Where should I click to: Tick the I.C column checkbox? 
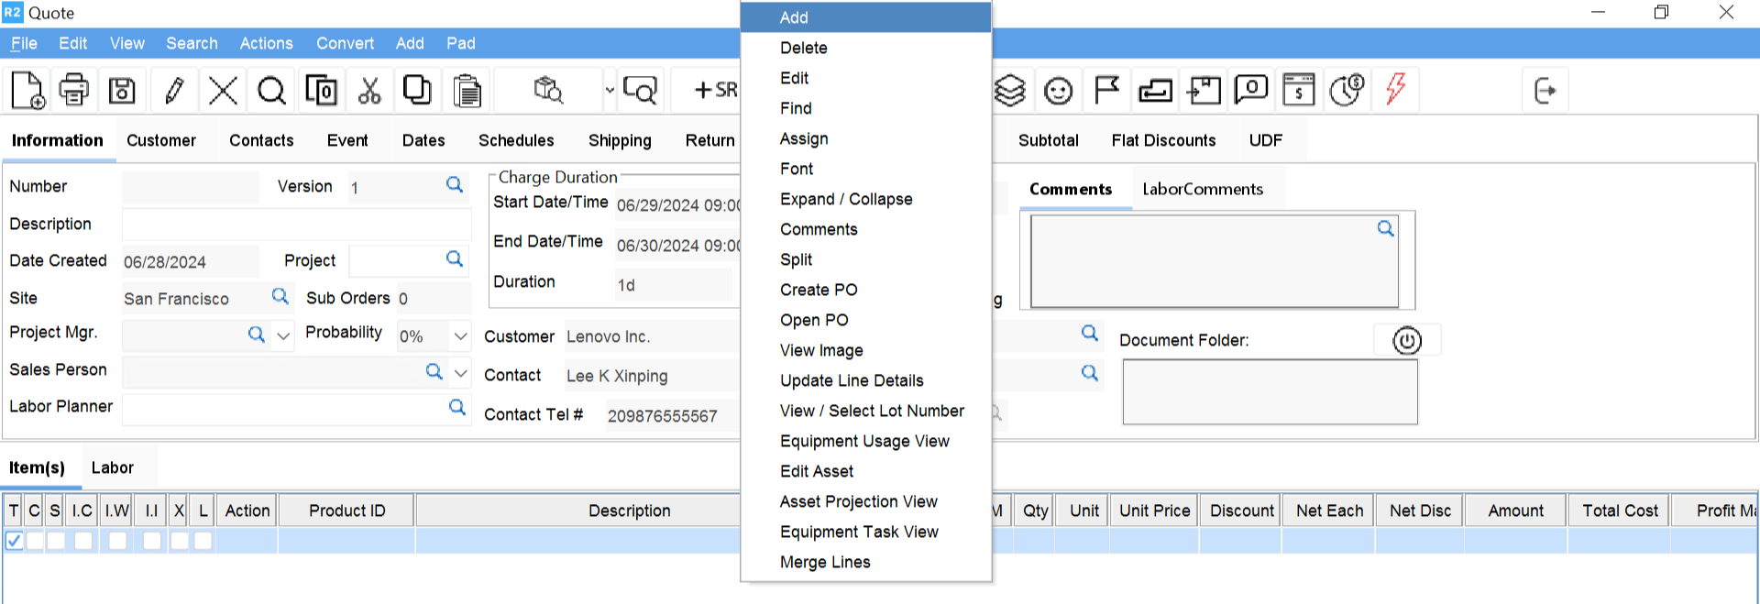click(x=83, y=541)
